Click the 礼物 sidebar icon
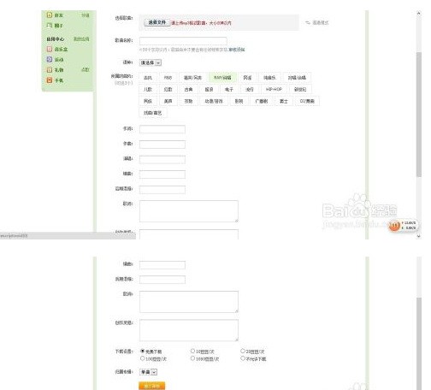This screenshot has width=431, height=390. click(x=50, y=70)
